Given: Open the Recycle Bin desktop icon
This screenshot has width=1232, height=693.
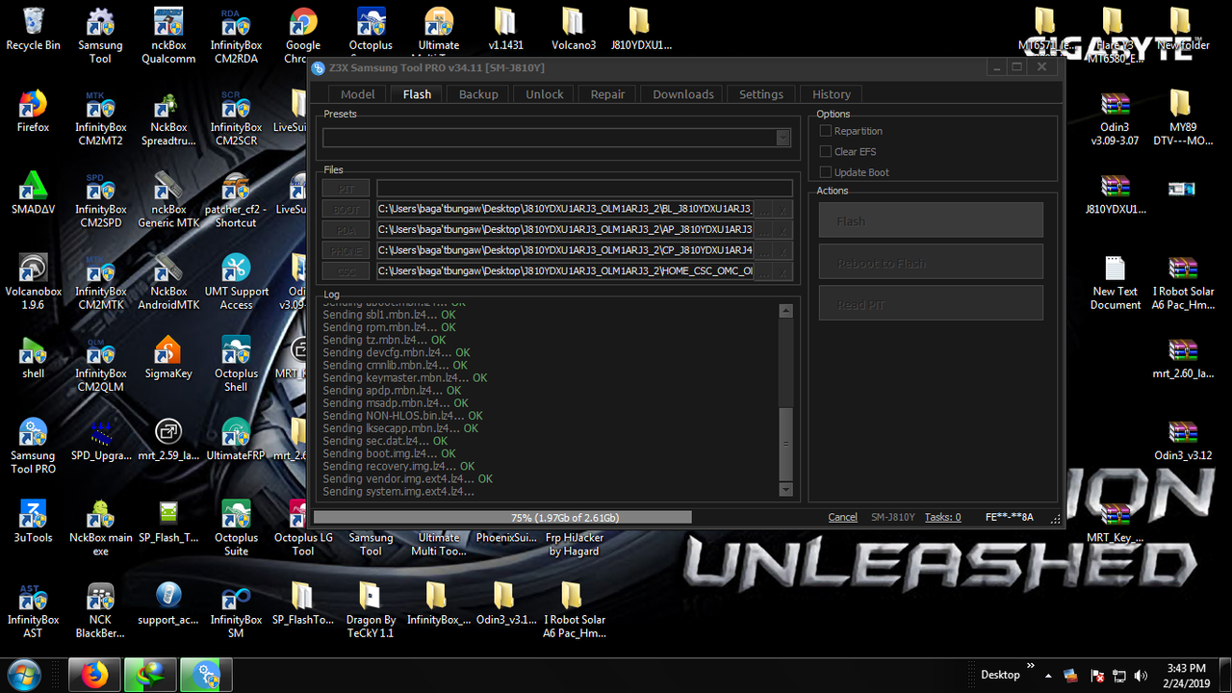Looking at the screenshot, I should click(x=33, y=30).
